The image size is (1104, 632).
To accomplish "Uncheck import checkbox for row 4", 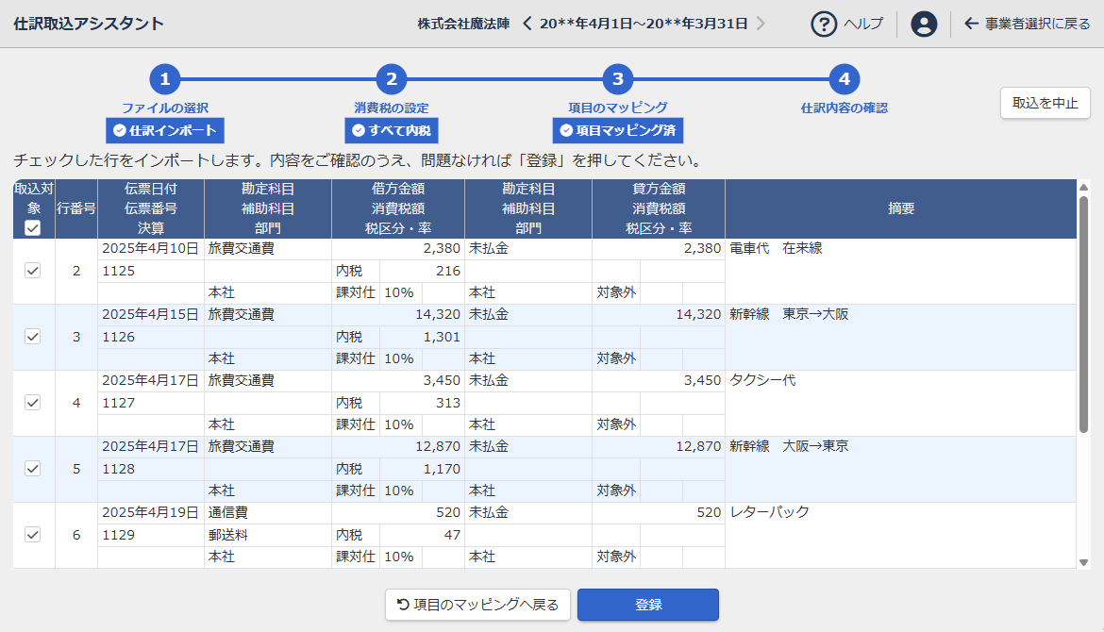I will [33, 403].
